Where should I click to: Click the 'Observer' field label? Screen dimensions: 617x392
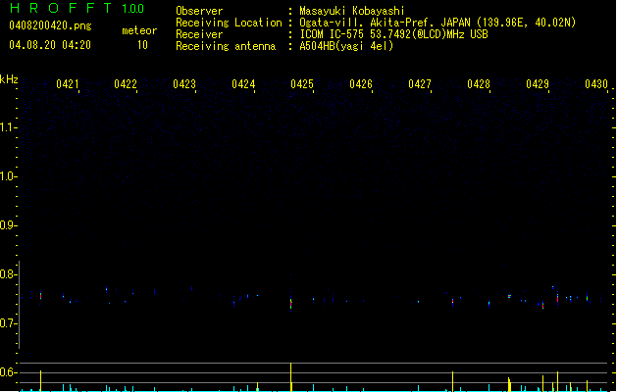tap(199, 11)
